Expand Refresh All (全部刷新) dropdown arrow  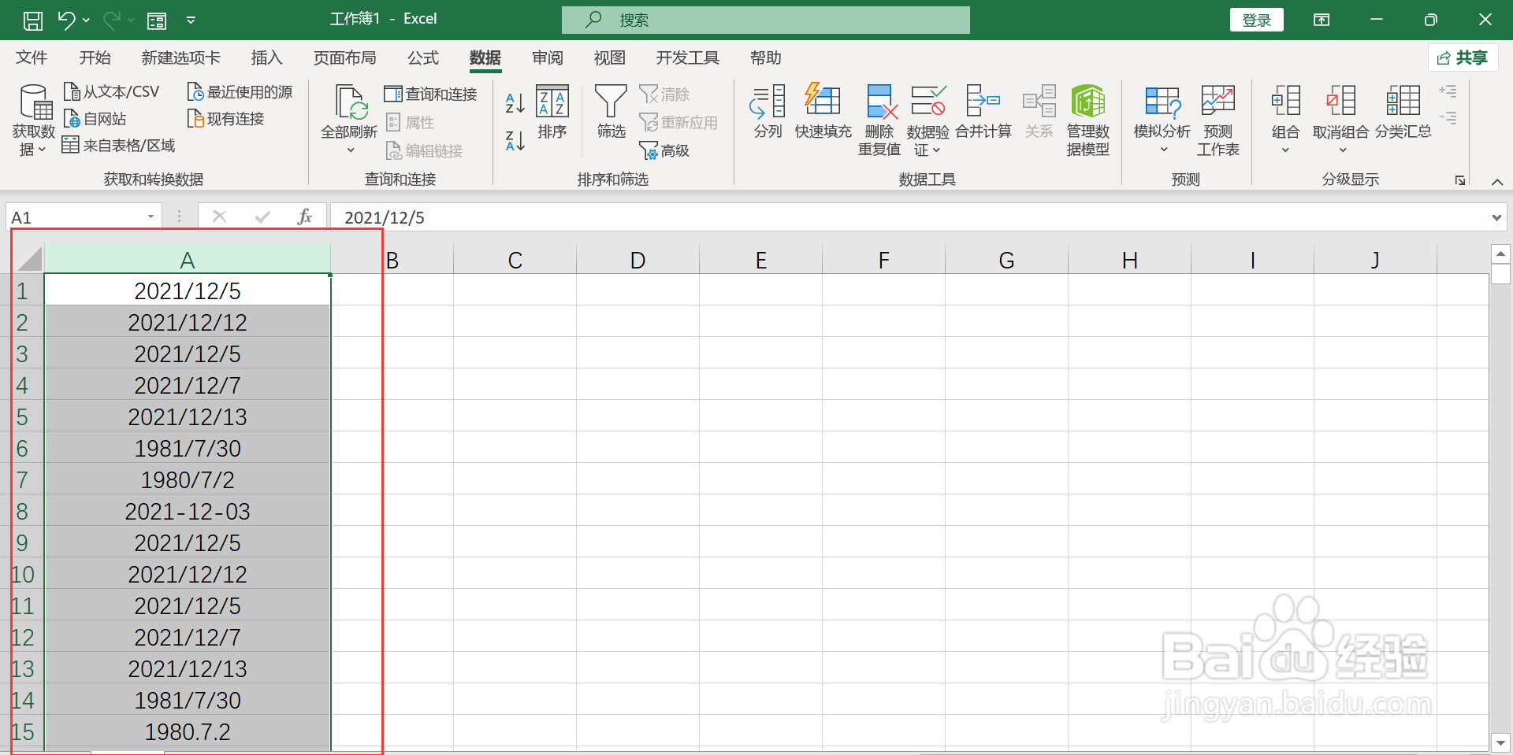click(350, 150)
